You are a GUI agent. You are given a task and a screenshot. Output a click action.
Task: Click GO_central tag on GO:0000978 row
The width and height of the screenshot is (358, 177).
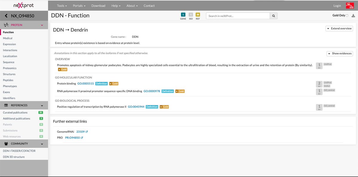[329, 90]
